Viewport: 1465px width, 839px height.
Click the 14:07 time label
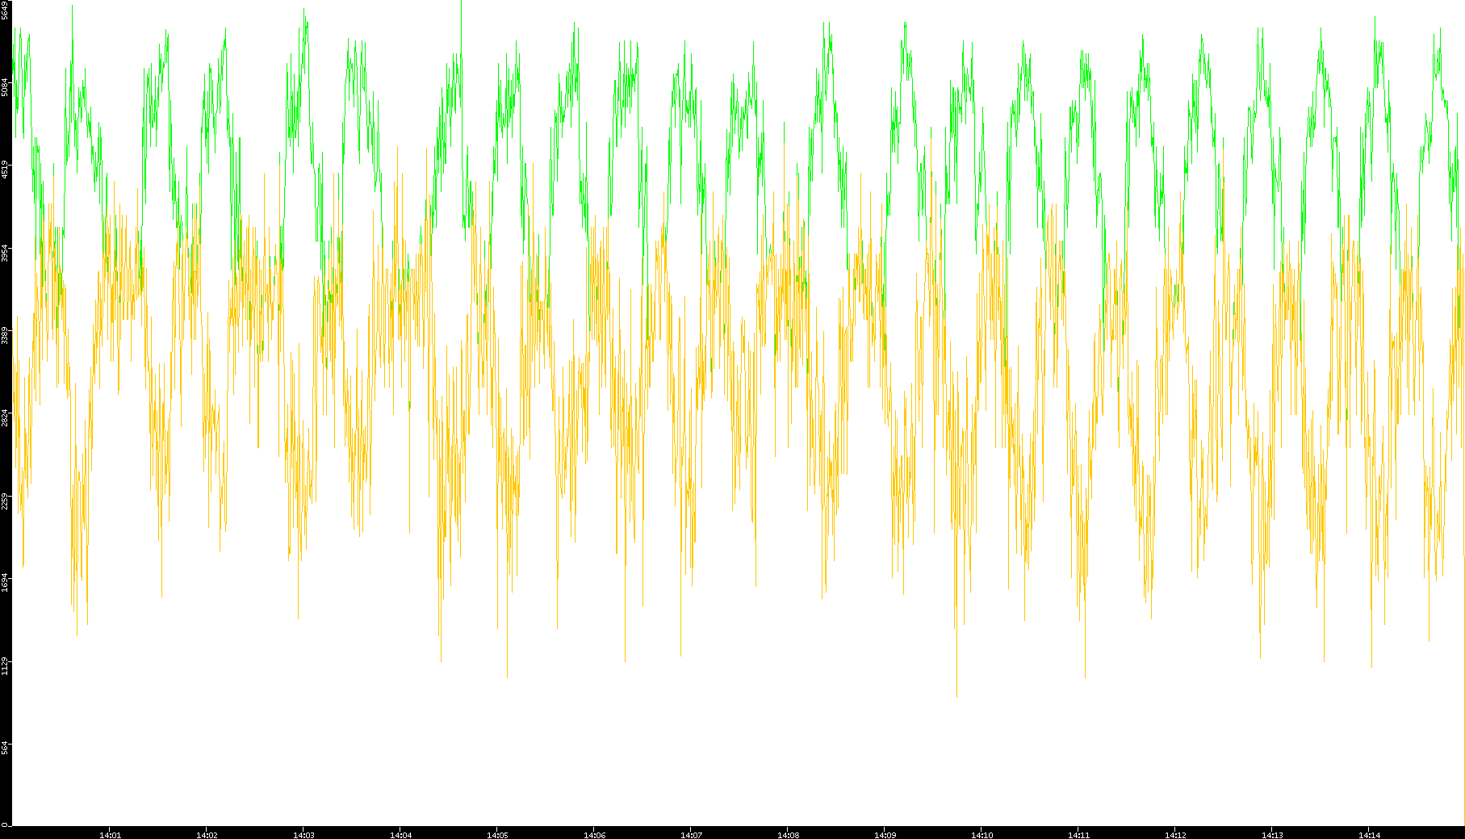coord(691,835)
